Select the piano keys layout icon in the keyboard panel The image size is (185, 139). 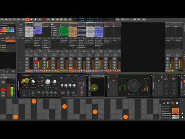pos(164,103)
